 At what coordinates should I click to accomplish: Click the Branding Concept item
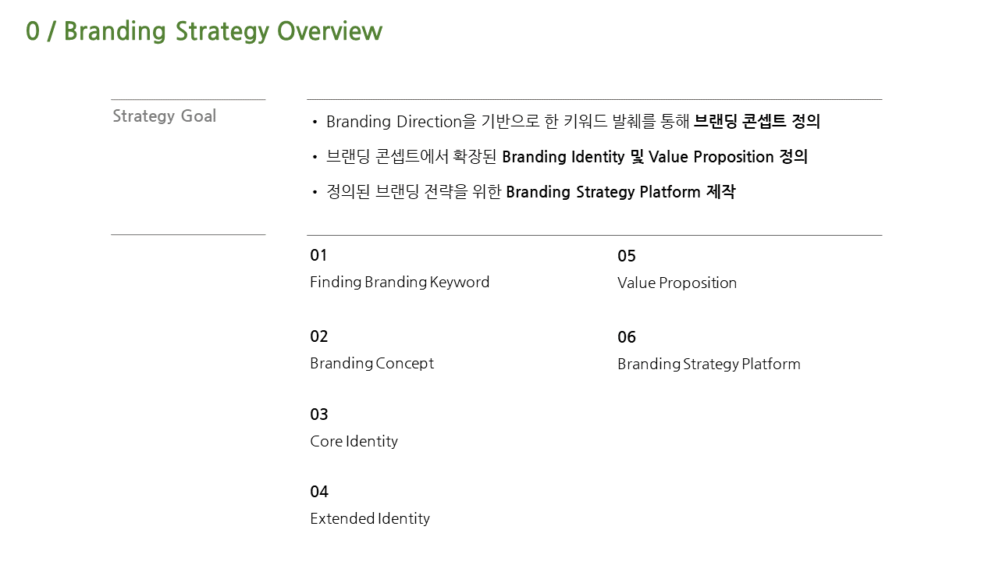point(372,363)
